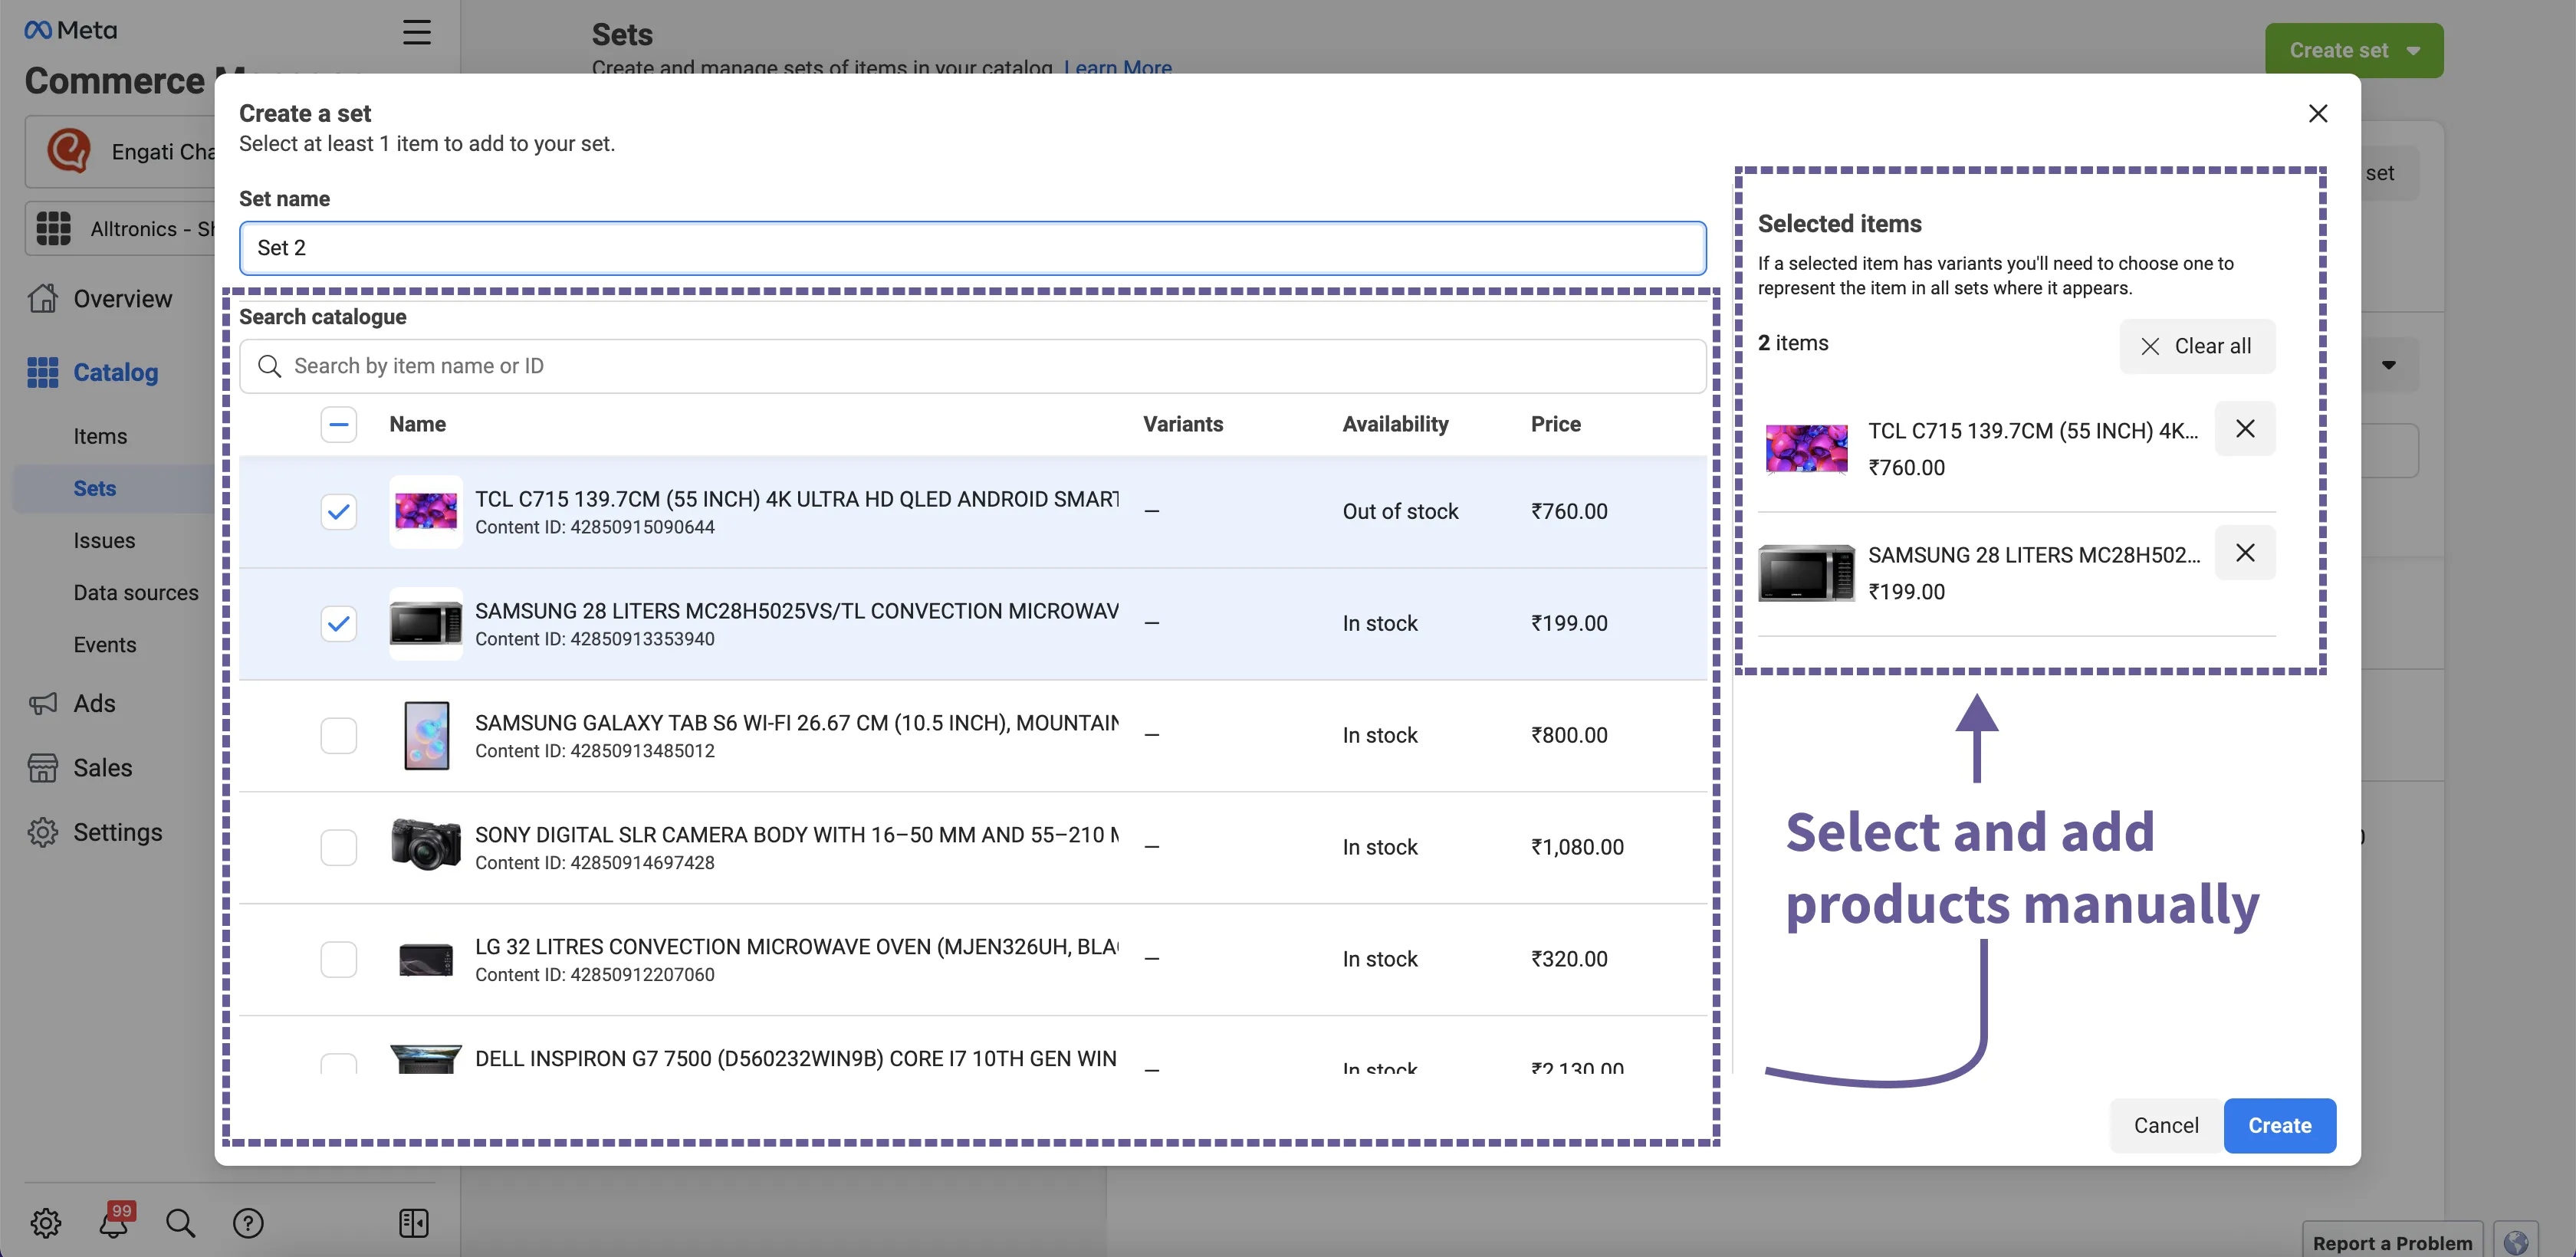
Task: Open the Create set dropdown button
Action: [x=2354, y=50]
